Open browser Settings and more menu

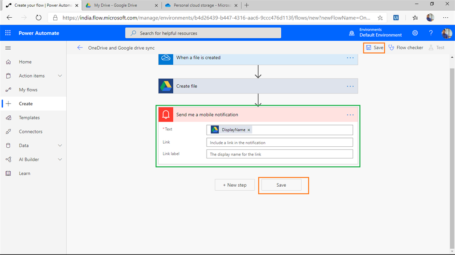(445, 18)
